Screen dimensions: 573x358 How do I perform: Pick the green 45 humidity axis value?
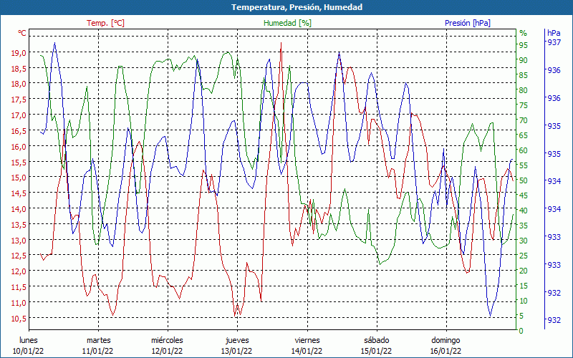tap(524, 195)
